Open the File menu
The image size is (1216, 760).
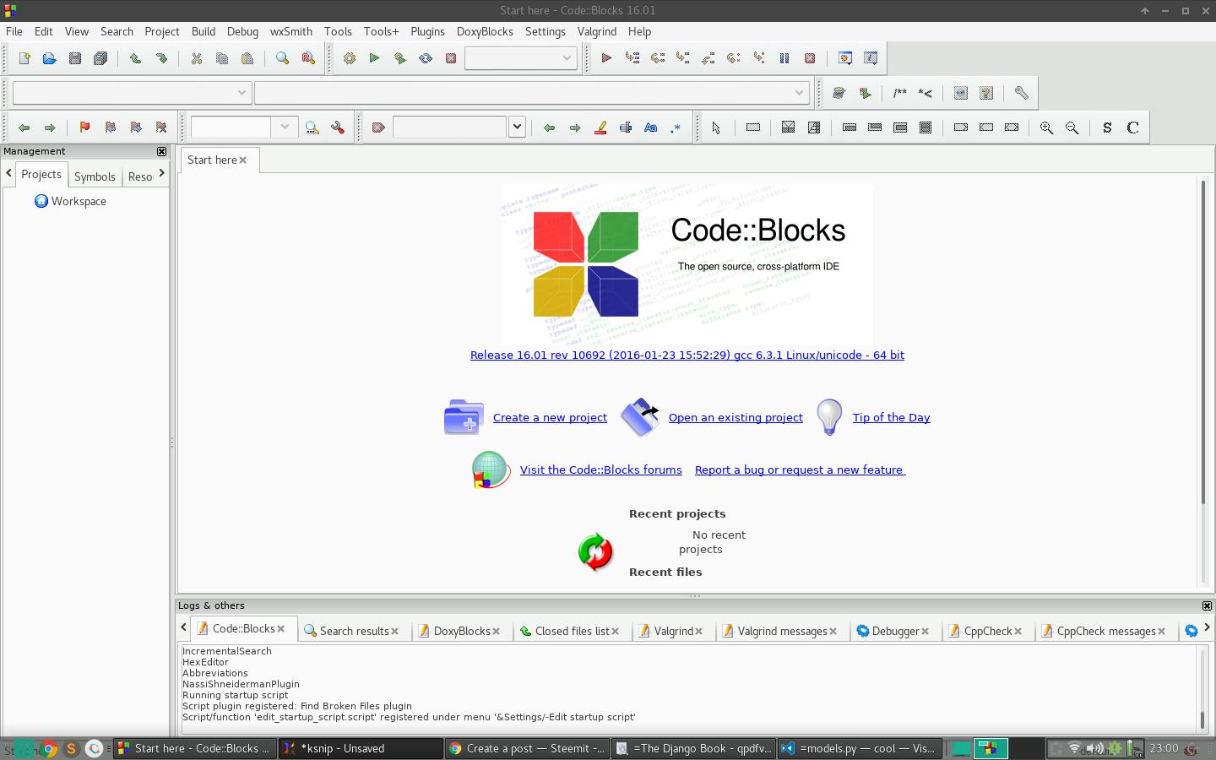14,31
